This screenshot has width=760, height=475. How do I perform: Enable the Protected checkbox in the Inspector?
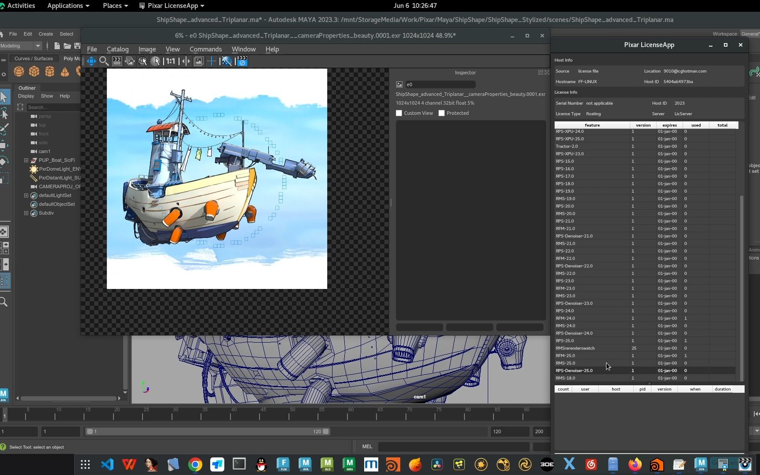pyautogui.click(x=442, y=113)
